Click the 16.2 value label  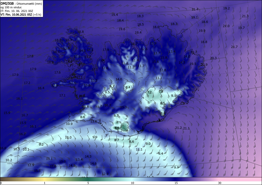coord(22,134)
